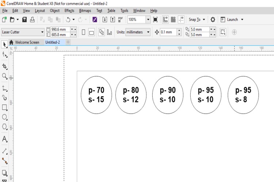Click the page height 685.8 mm field
The height and width of the screenshot is (182, 274).
[x=60, y=35]
